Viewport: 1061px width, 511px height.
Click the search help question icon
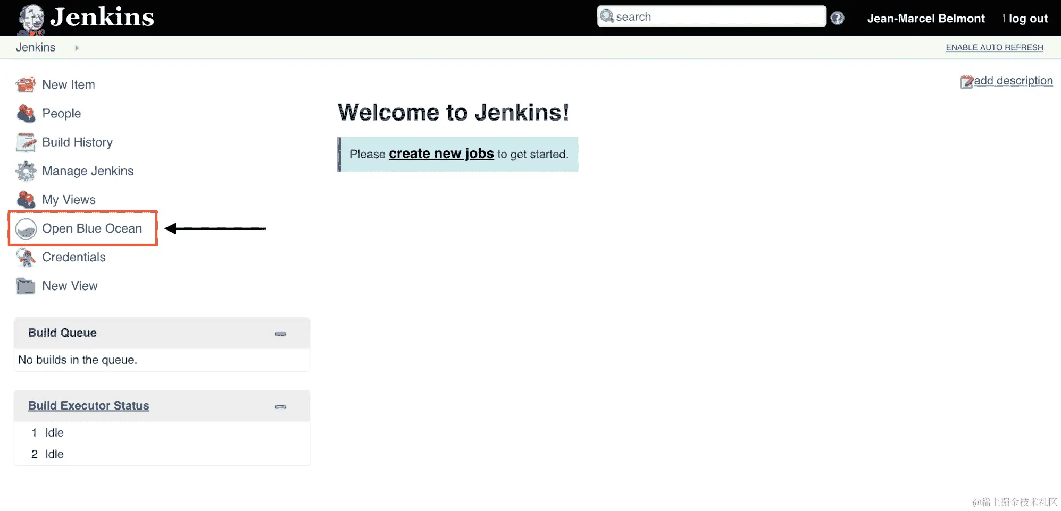click(837, 18)
